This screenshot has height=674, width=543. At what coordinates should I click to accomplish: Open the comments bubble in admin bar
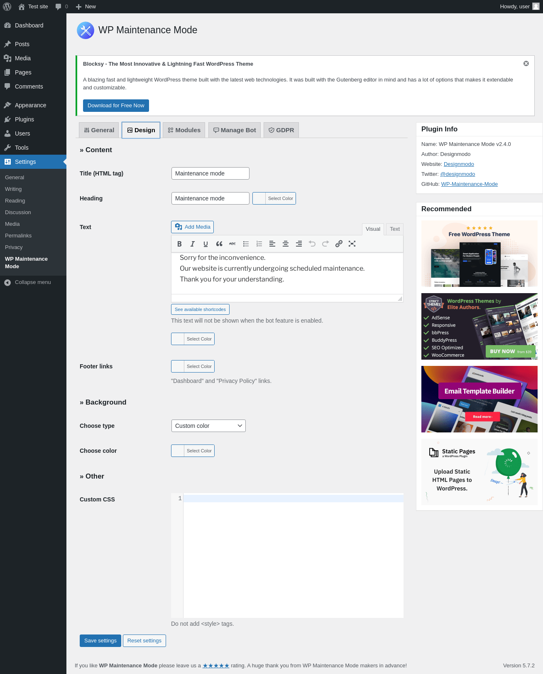[61, 7]
